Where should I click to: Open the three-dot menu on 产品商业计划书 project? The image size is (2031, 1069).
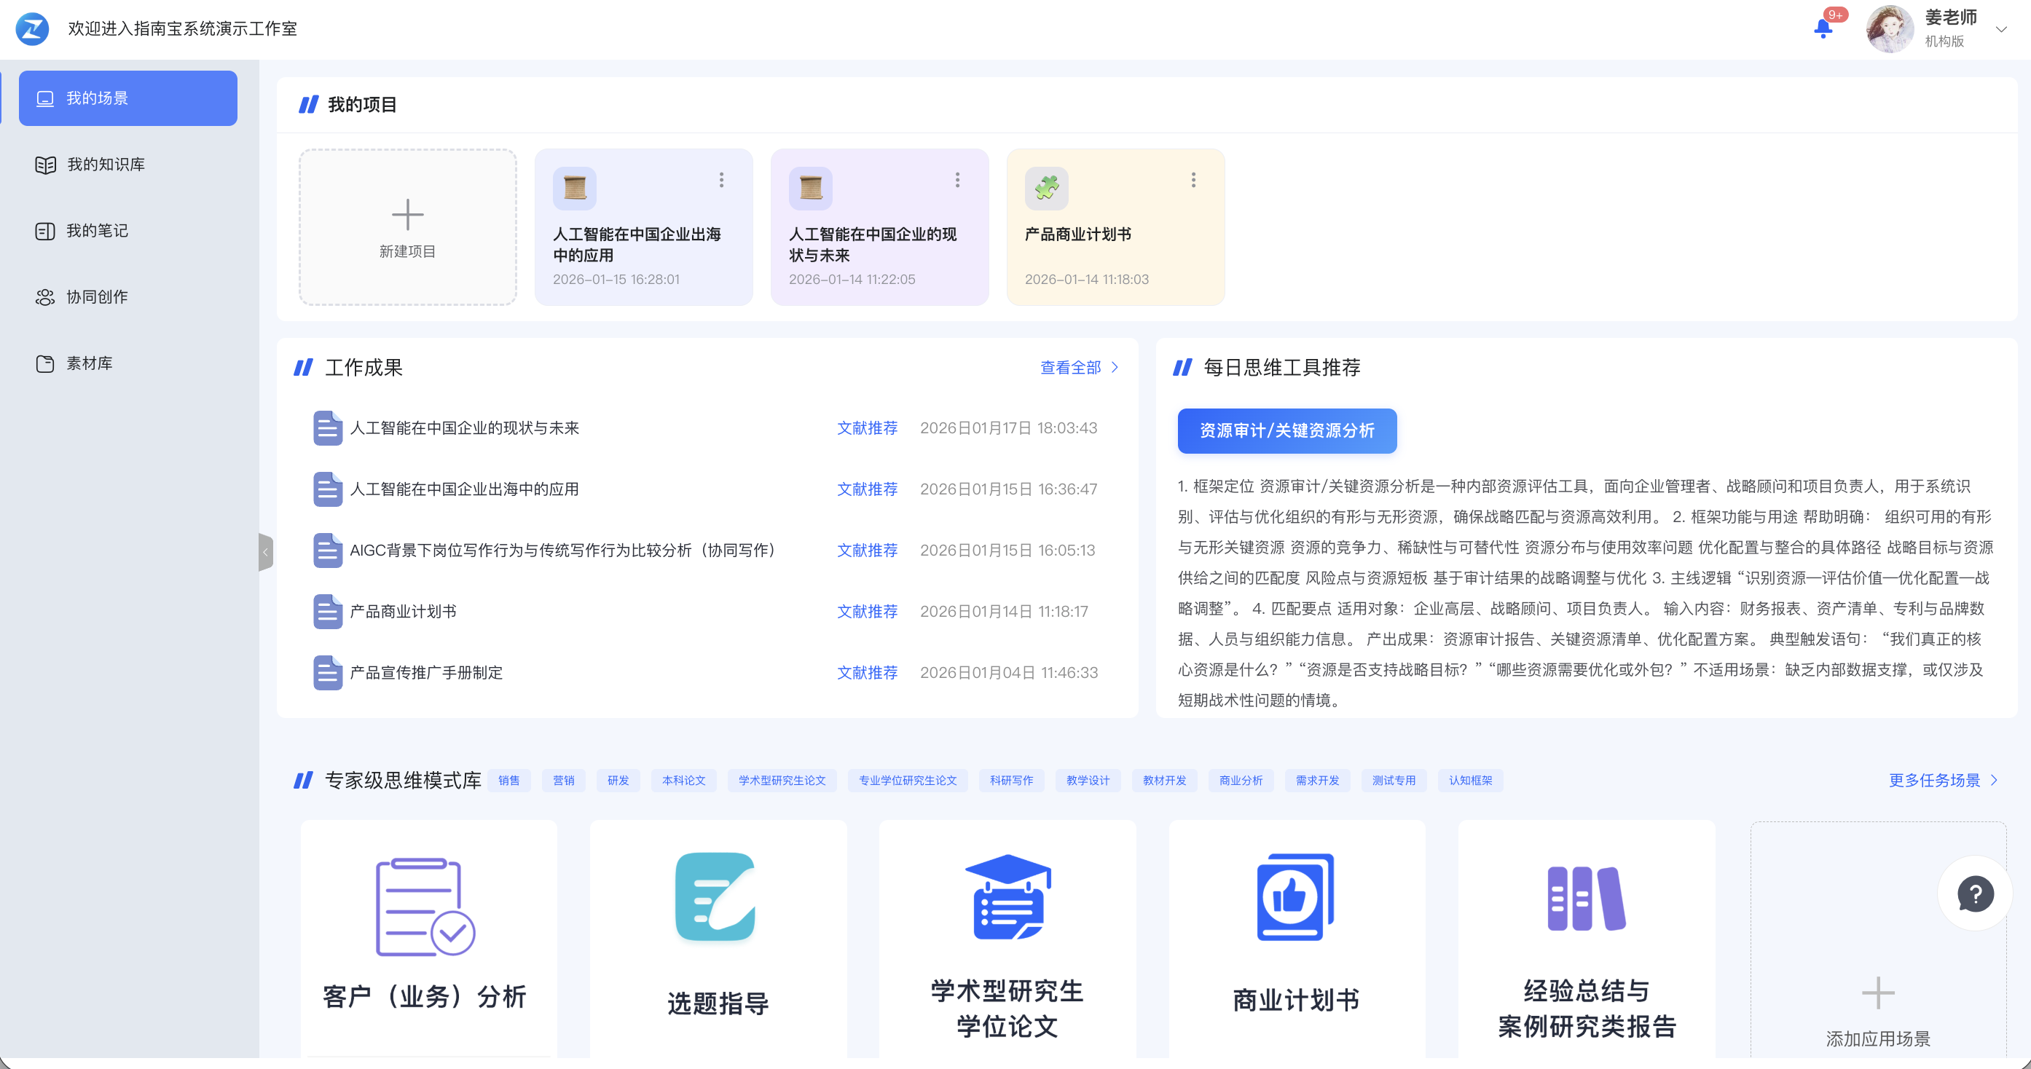click(1194, 180)
